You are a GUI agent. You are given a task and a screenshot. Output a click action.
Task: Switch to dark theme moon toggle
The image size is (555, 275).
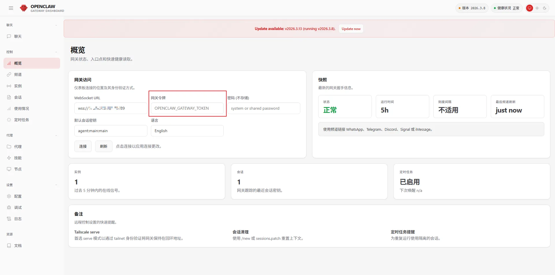point(545,8)
